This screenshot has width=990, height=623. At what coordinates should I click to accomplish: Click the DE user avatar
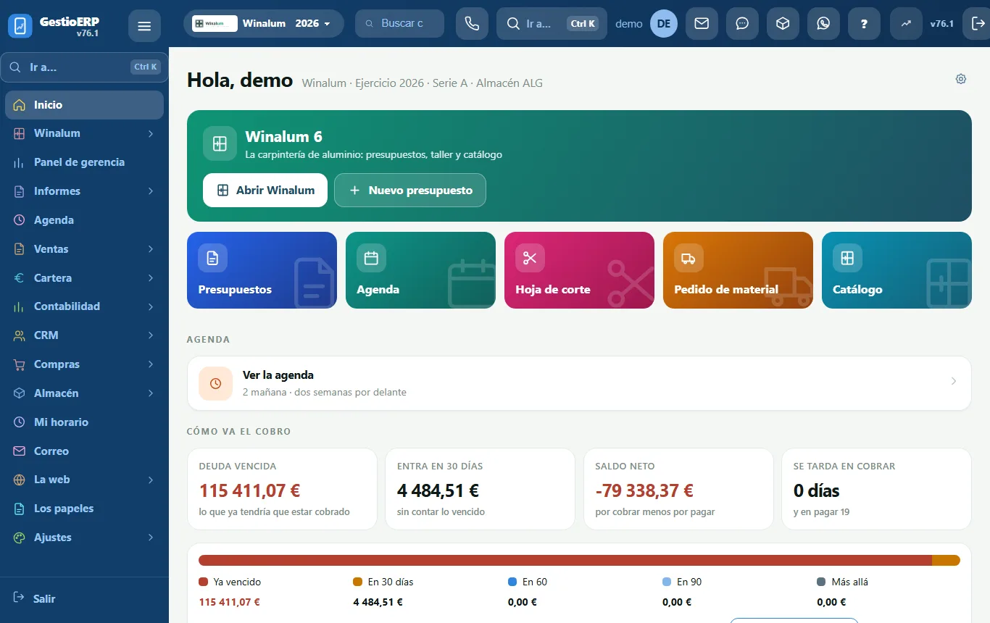pos(664,24)
